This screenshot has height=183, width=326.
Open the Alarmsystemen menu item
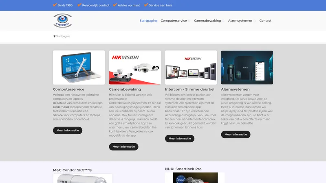click(x=240, y=21)
